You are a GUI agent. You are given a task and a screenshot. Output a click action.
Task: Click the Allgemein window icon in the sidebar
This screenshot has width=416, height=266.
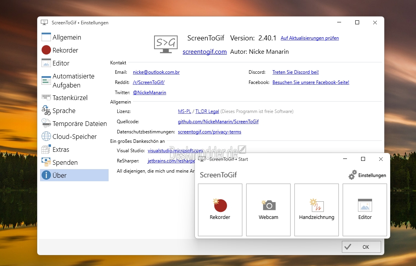point(46,37)
